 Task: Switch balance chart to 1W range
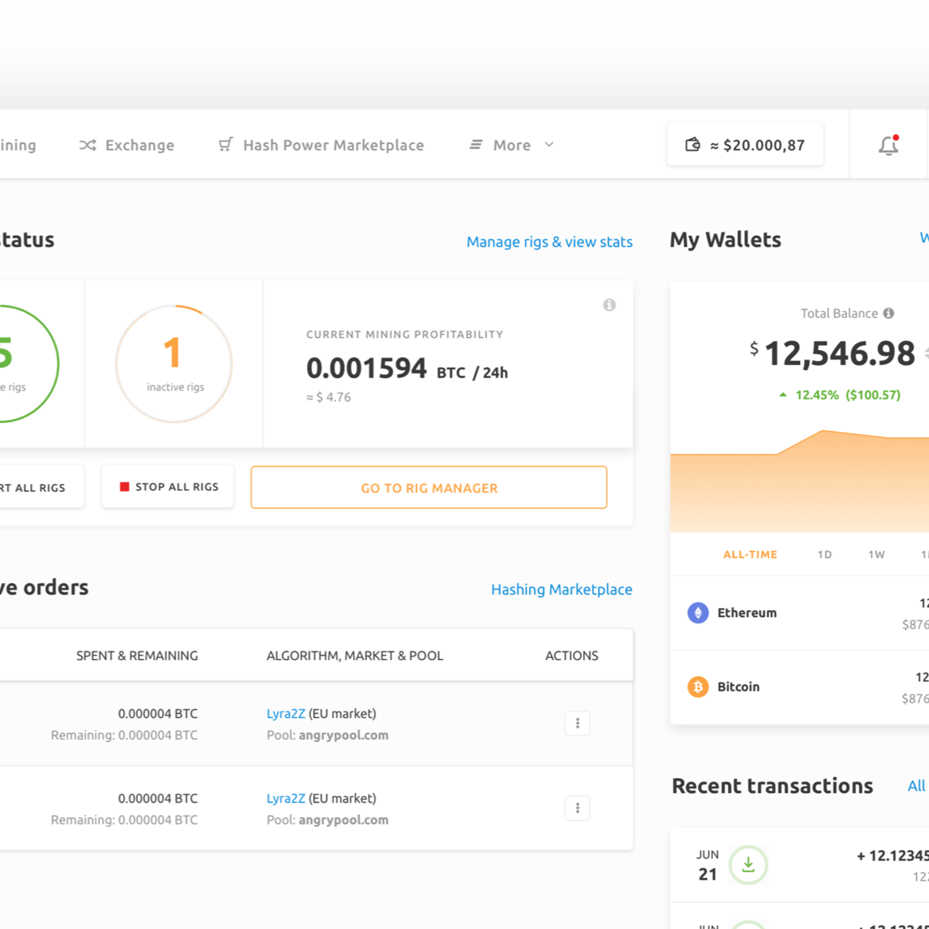[876, 554]
